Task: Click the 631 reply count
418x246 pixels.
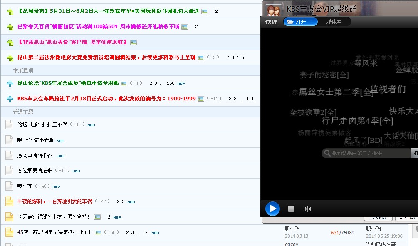Action: tap(335, 233)
